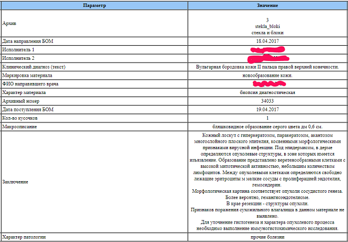Select the "Кол-во кусочков" label
Screen dimensions: 348x242
[x=20, y=118]
